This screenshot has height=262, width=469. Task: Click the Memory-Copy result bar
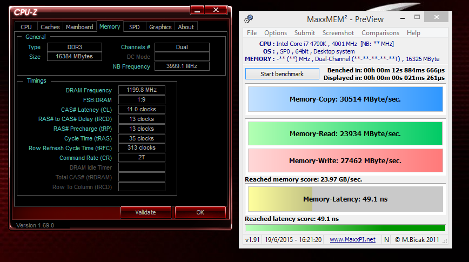click(x=345, y=99)
